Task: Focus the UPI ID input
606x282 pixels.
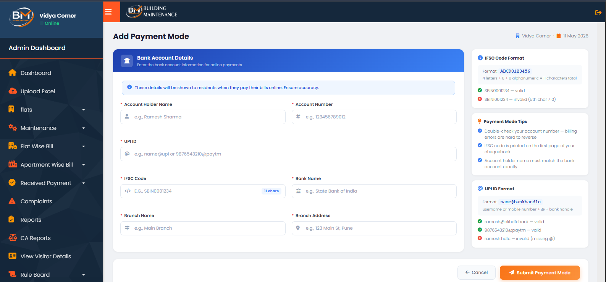Action: tap(288, 154)
